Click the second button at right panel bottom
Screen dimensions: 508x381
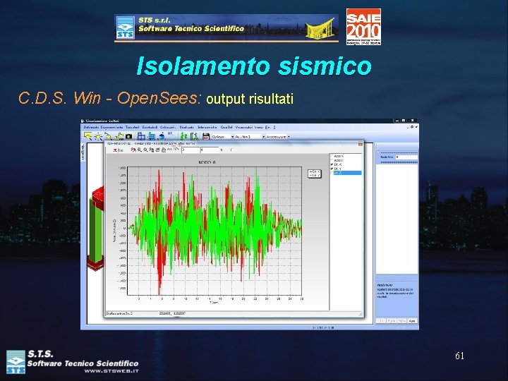[x=392, y=321]
